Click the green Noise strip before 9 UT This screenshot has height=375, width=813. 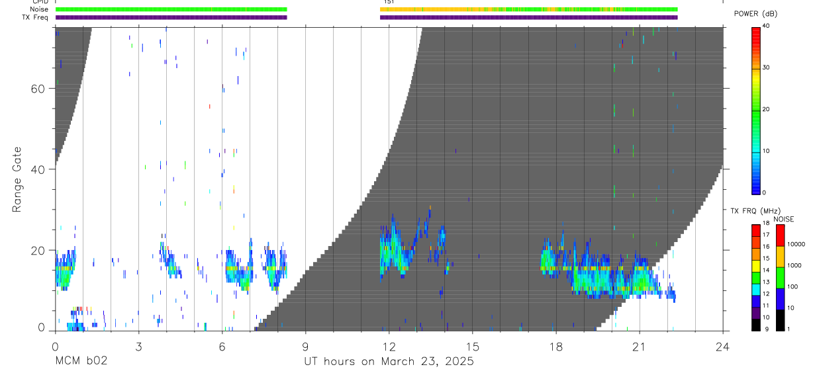[171, 9]
